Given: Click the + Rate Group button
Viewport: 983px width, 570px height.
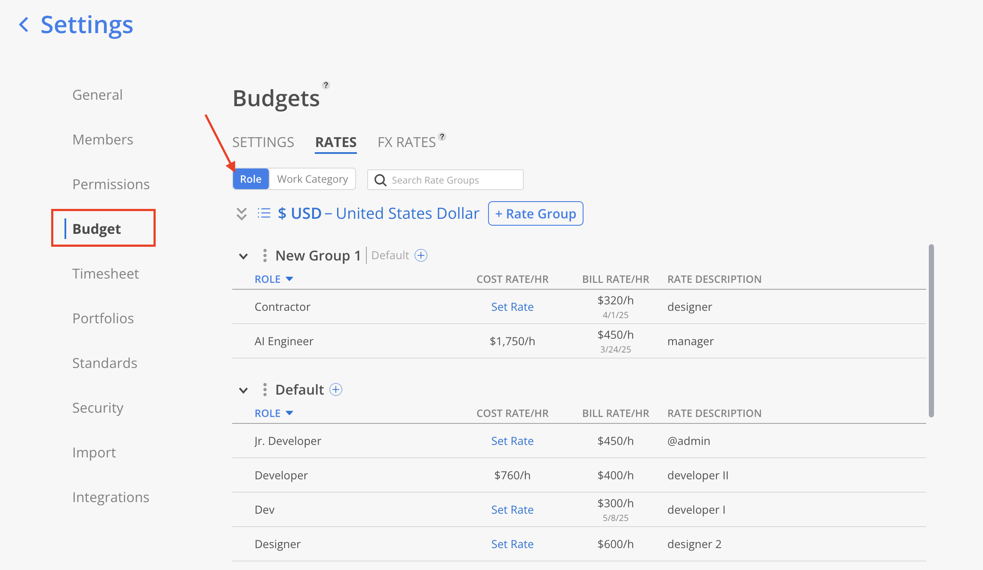Looking at the screenshot, I should 536,213.
